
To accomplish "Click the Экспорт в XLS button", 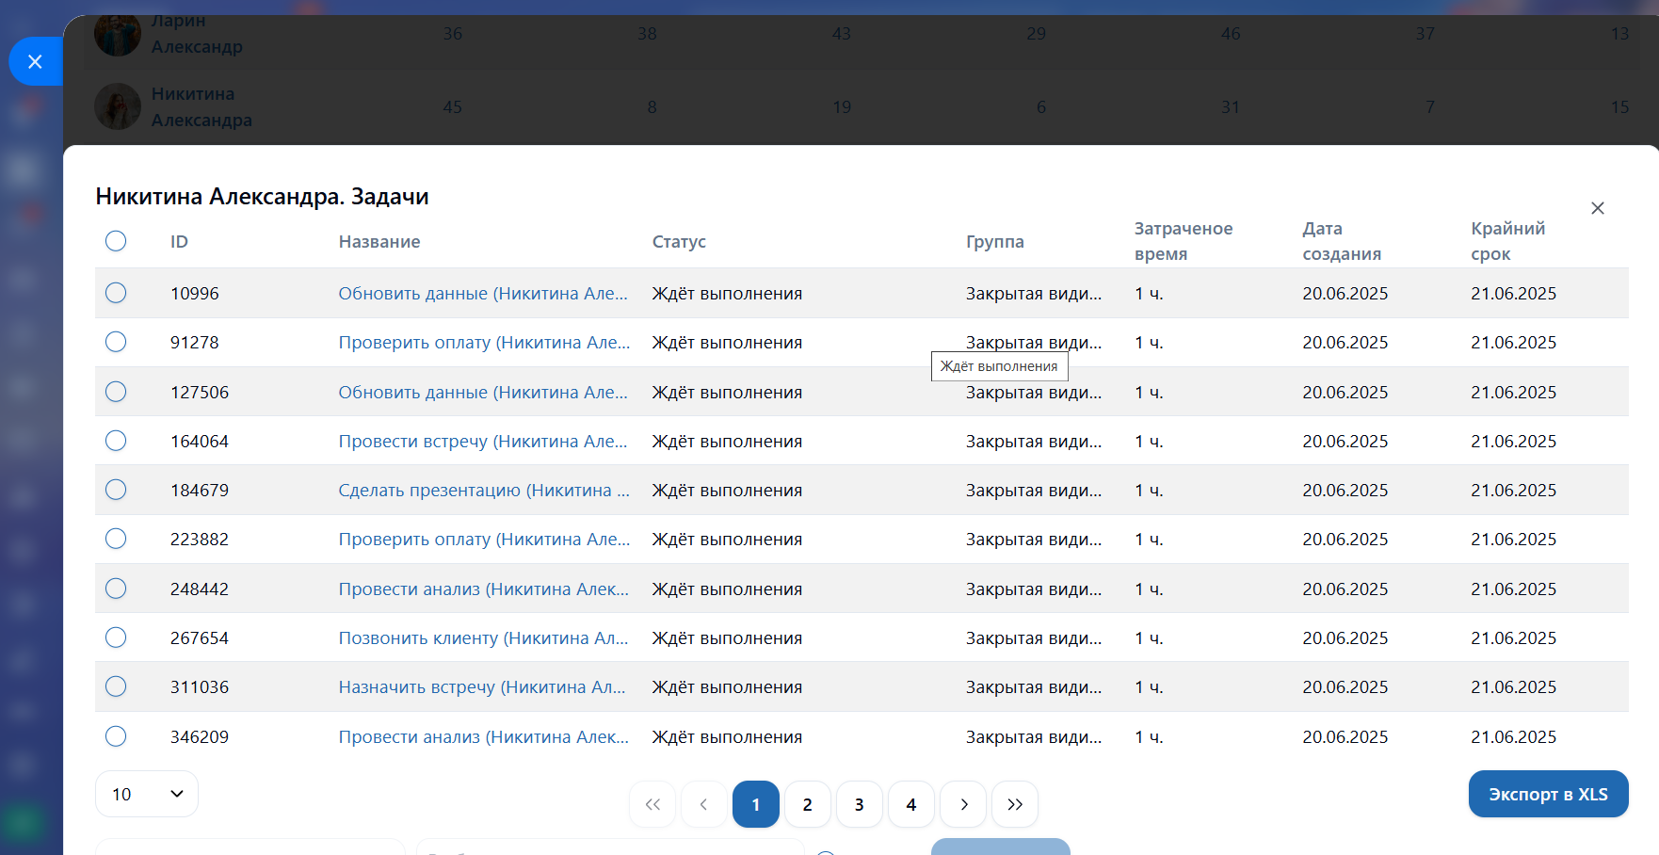I will pyautogui.click(x=1548, y=794).
